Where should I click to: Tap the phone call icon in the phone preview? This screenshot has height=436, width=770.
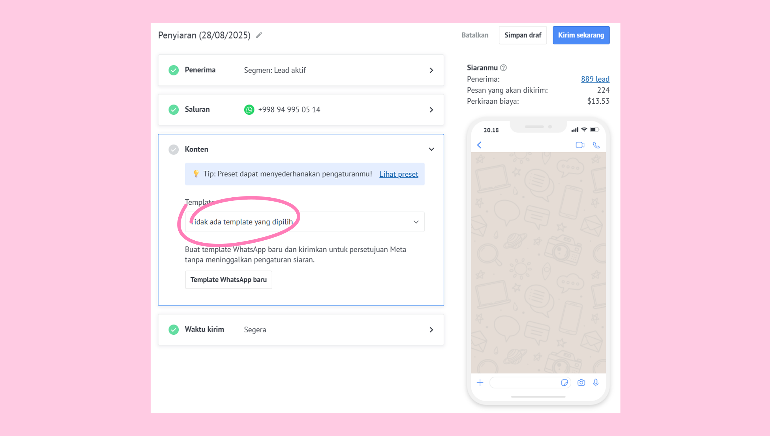(596, 145)
